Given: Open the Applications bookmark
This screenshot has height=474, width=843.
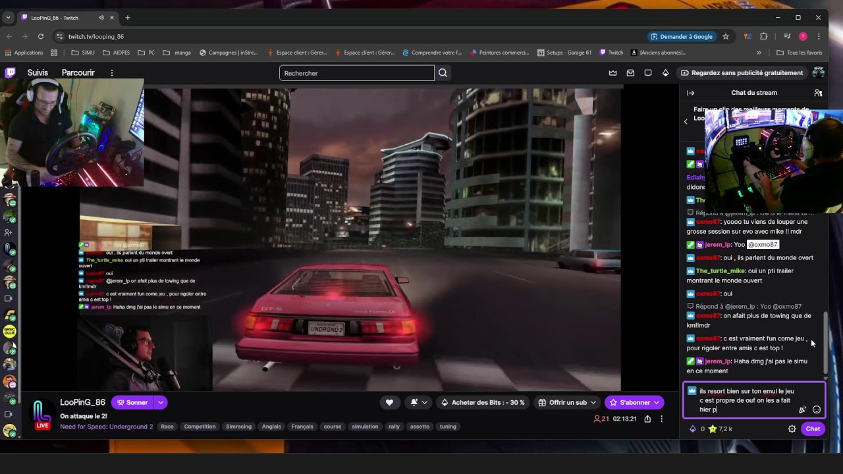Looking at the screenshot, I should (x=24, y=53).
